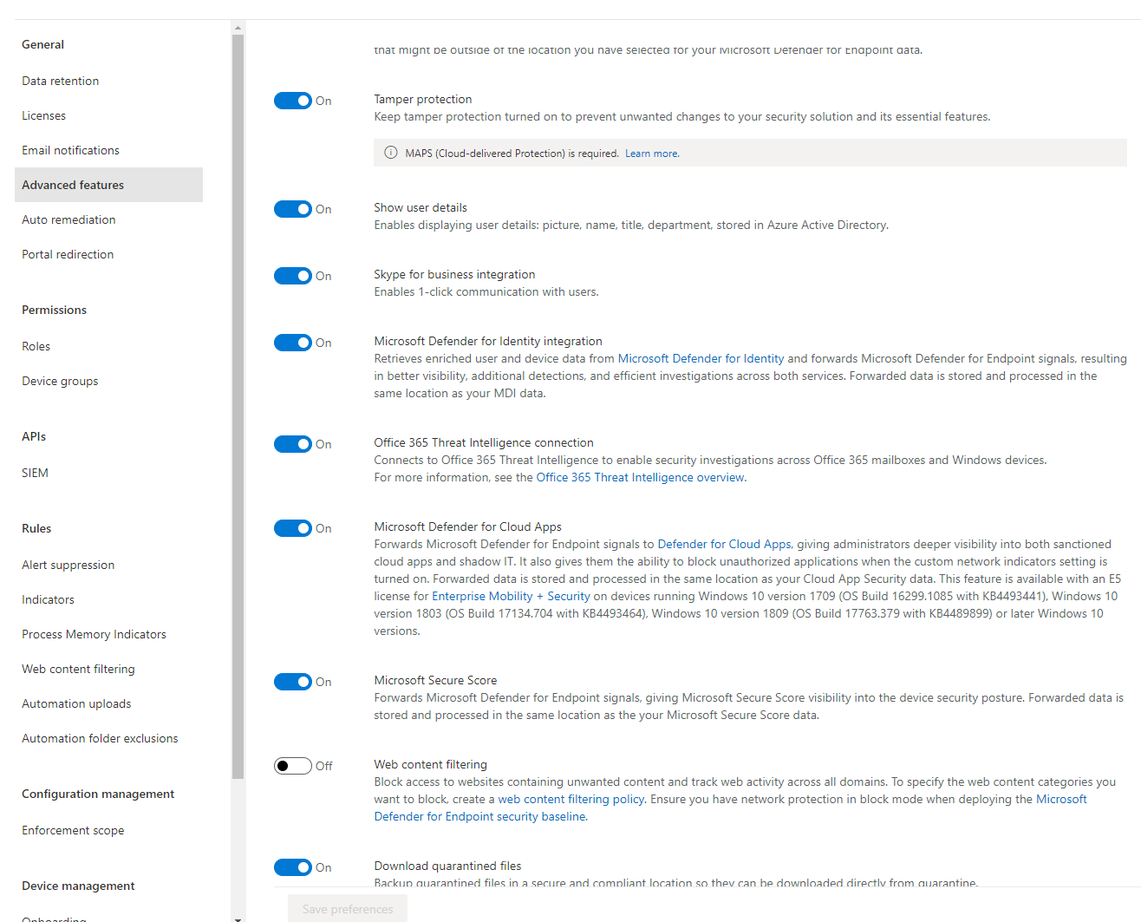Disable Tamper protection
Image resolution: width=1141 pixels, height=922 pixels.
293,101
